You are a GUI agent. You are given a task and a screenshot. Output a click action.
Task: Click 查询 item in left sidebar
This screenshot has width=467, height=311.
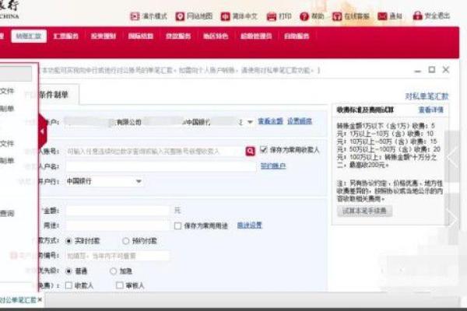[7, 213]
